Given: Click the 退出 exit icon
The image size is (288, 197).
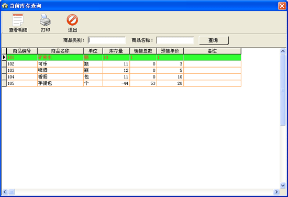Looking at the screenshot, I should [72, 20].
